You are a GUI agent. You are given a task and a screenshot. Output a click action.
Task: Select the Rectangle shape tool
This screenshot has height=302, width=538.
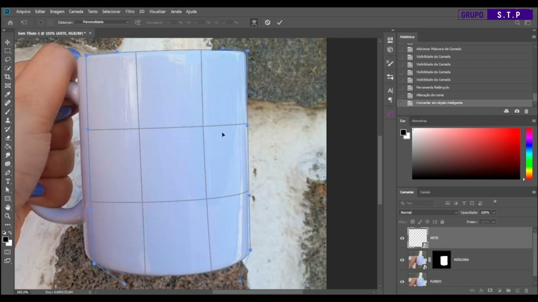pyautogui.click(x=8, y=199)
